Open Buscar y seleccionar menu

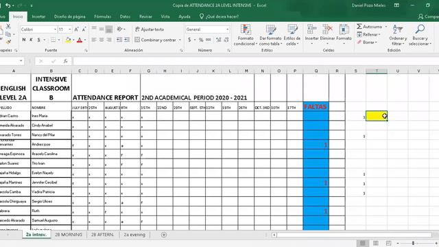tap(420, 35)
